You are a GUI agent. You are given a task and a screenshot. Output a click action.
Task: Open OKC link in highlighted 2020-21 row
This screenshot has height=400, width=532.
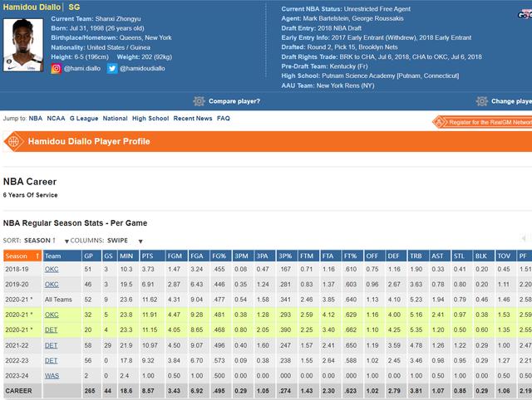coord(52,315)
